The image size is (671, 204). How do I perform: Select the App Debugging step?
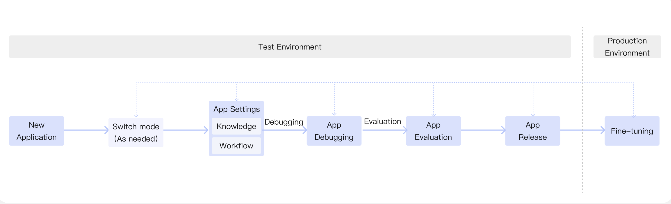[334, 131]
